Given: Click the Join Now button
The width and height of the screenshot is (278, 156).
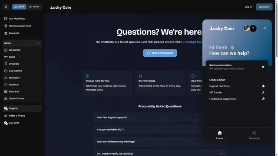Looking at the screenshot, I should coord(264,7).
